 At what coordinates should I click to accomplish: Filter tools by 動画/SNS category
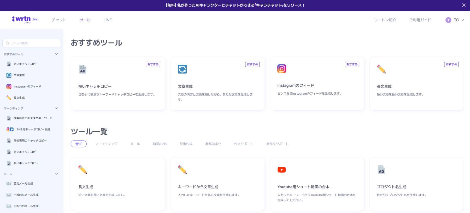tap(160, 144)
